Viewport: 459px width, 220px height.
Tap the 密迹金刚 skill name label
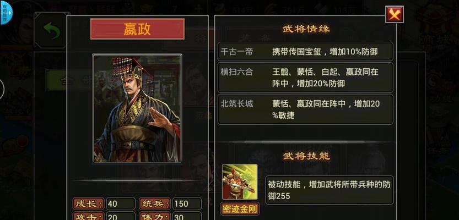(240, 209)
